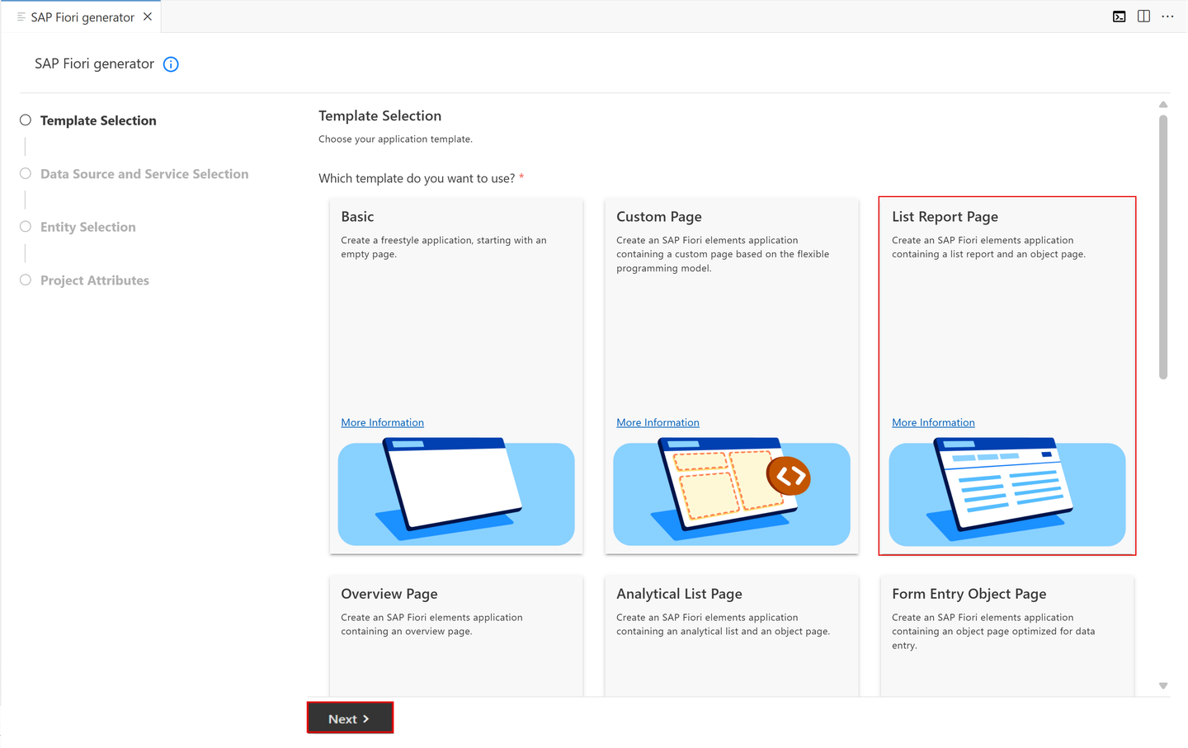The width and height of the screenshot is (1188, 748).
Task: Click the 'Choose your application template.' subtitle
Action: pyautogui.click(x=395, y=139)
